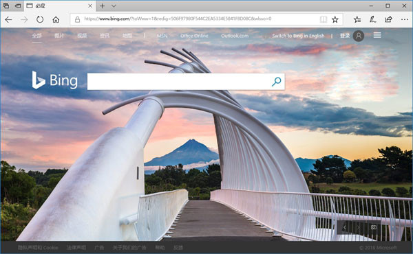This screenshot has width=413, height=254.
Task: Show previous background image arrow
Action: [x=344, y=227]
